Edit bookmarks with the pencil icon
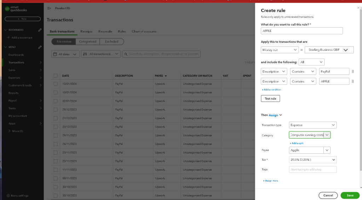This screenshot has width=362, height=200. click(40, 30)
